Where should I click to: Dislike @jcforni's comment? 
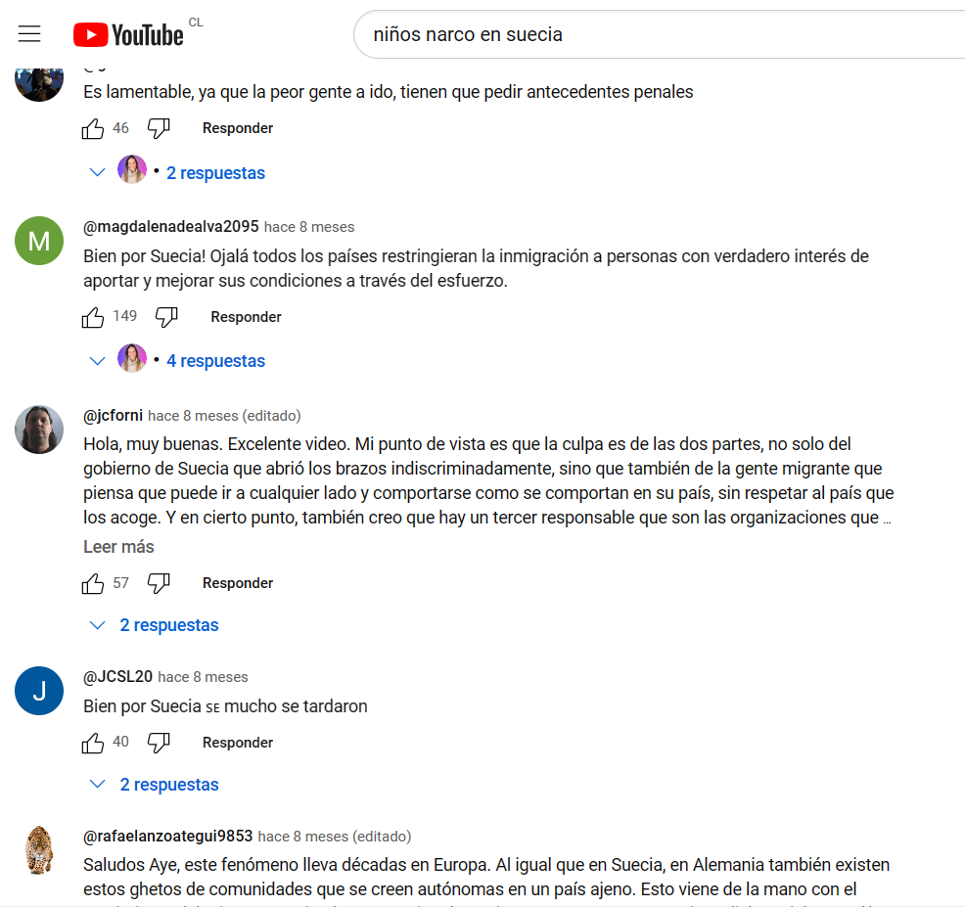pyautogui.click(x=159, y=583)
